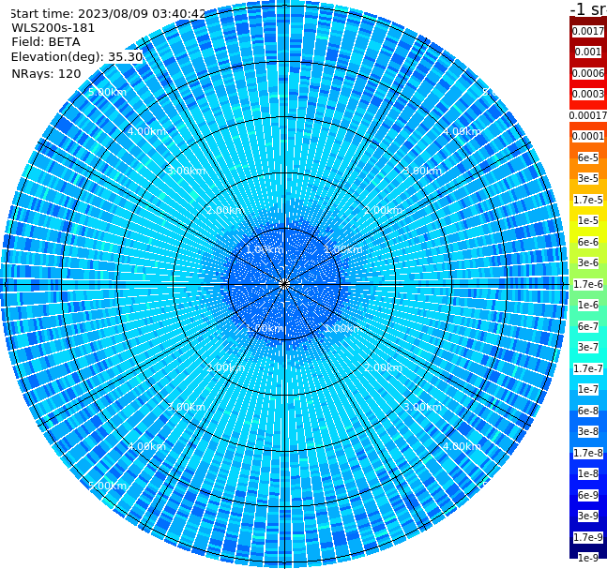Select the 0.0001 colorbar value

588,136
